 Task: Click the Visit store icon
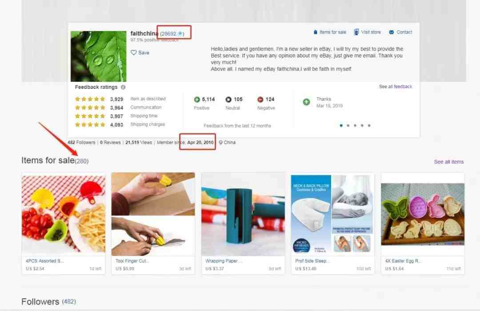tap(356, 32)
